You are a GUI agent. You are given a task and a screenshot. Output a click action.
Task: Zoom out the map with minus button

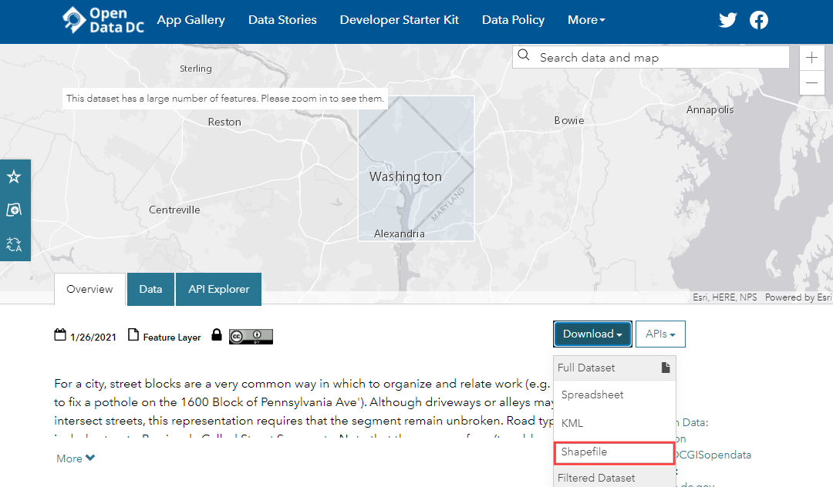point(811,82)
